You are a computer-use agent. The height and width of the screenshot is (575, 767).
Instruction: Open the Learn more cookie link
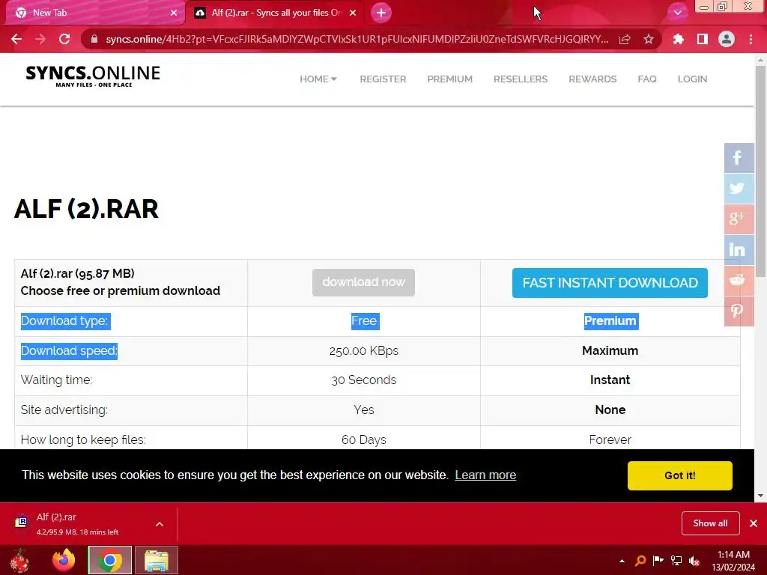[485, 475]
